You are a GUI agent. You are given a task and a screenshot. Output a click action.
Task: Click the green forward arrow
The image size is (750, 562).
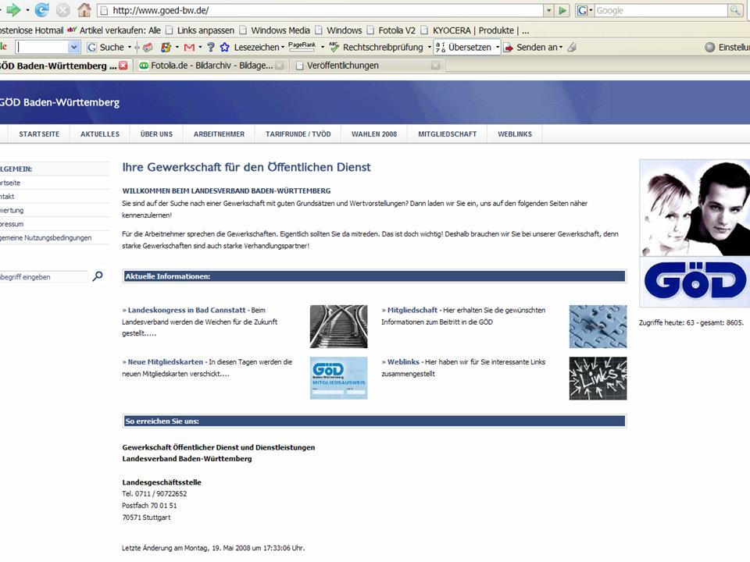[x=13, y=10]
